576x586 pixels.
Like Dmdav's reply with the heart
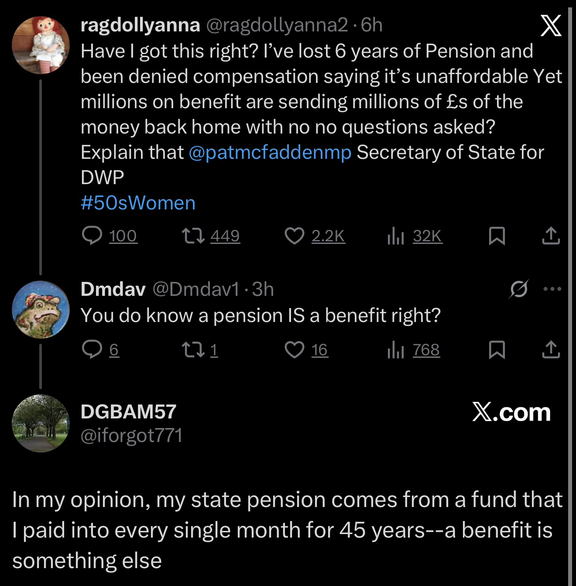(x=295, y=350)
